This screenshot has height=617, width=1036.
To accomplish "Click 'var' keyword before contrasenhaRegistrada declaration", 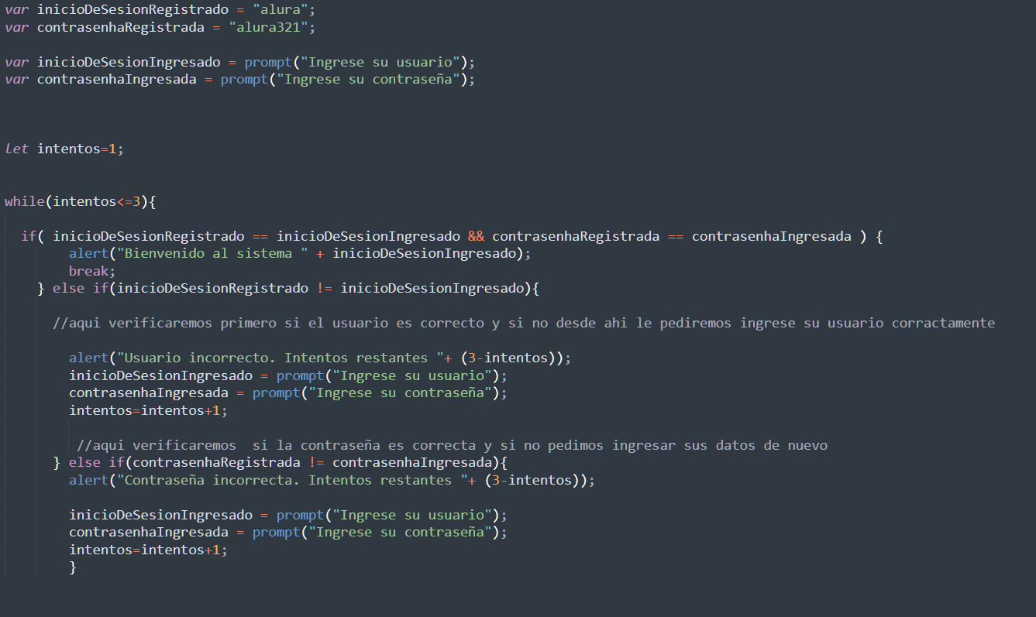I will [16, 27].
